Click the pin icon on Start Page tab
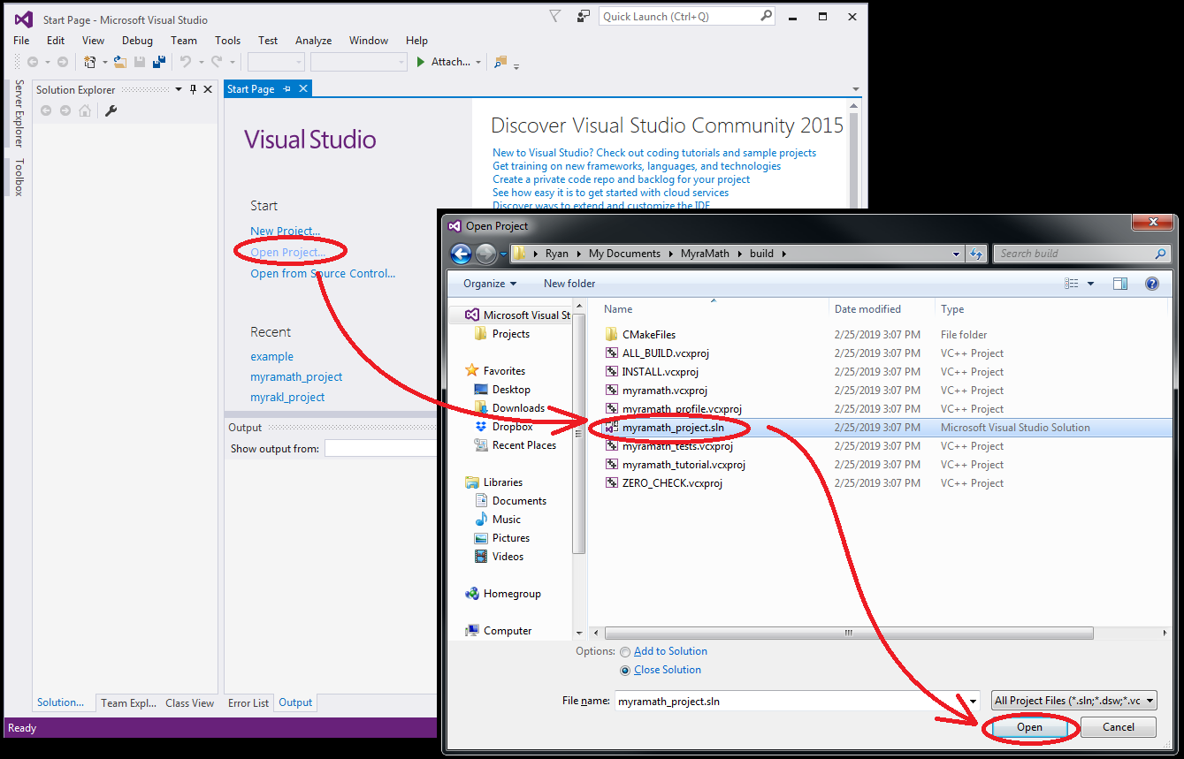 (x=287, y=89)
